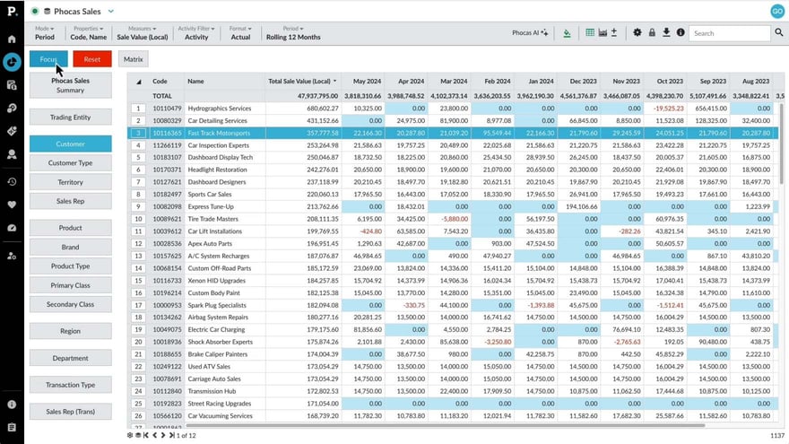
Task: Select row 9 checkbox for Express Tune-Up
Action: click(138, 207)
